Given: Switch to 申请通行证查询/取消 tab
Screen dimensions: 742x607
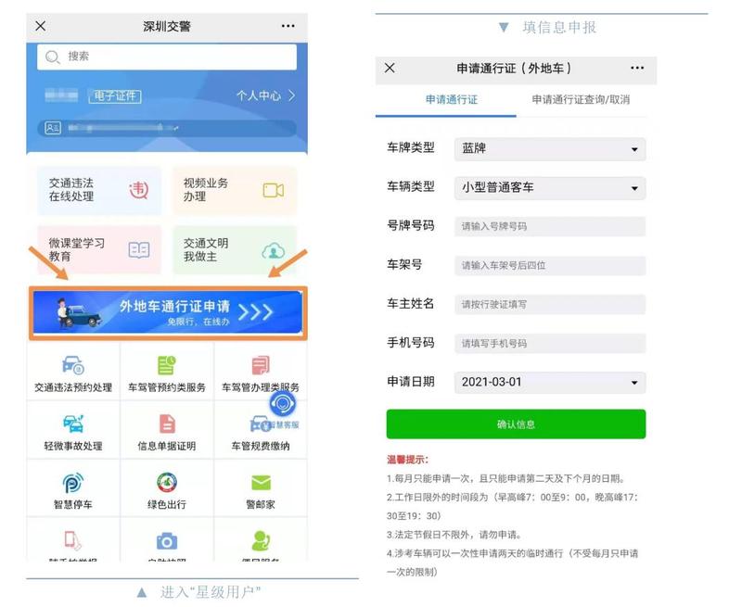Looking at the screenshot, I should click(581, 99).
